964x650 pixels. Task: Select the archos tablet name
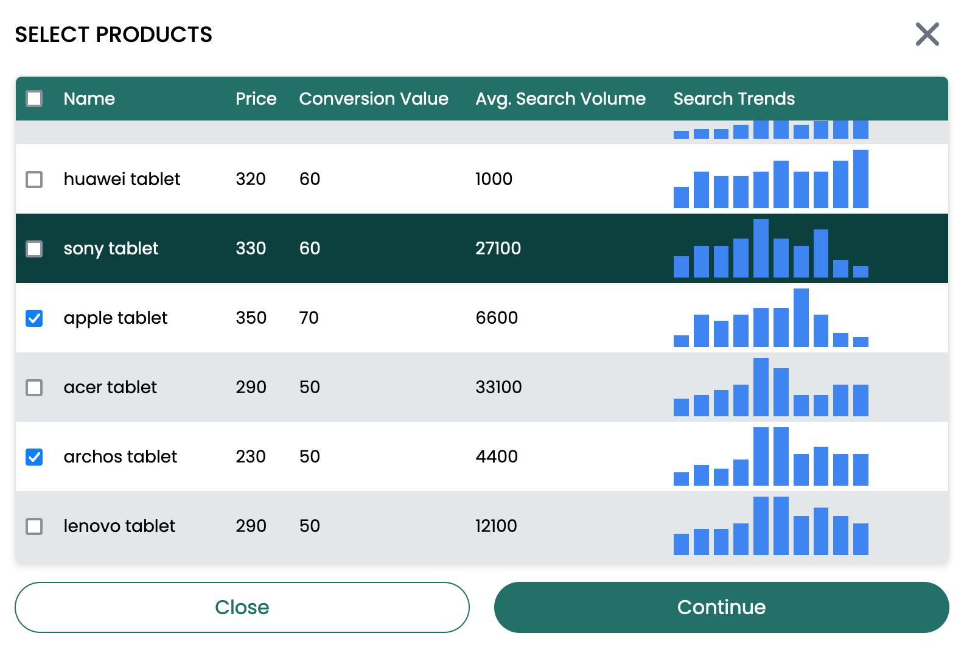coord(120,456)
